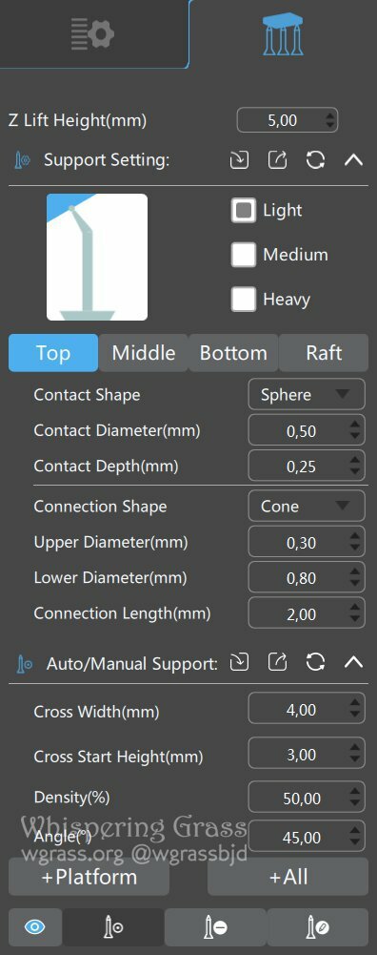Select the add support tool icon
This screenshot has width=377, height=955.
[x=113, y=927]
